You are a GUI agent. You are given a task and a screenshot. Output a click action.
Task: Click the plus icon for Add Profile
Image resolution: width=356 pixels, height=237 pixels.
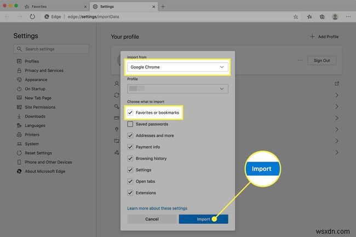click(312, 37)
